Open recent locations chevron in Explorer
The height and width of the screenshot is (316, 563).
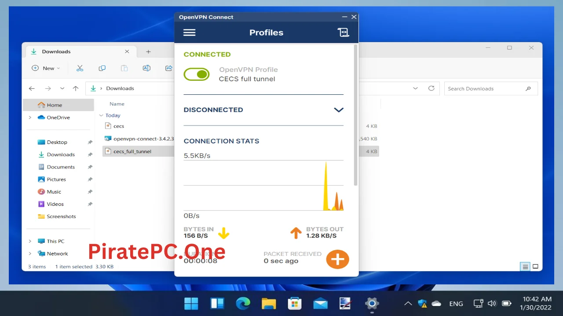(62, 88)
